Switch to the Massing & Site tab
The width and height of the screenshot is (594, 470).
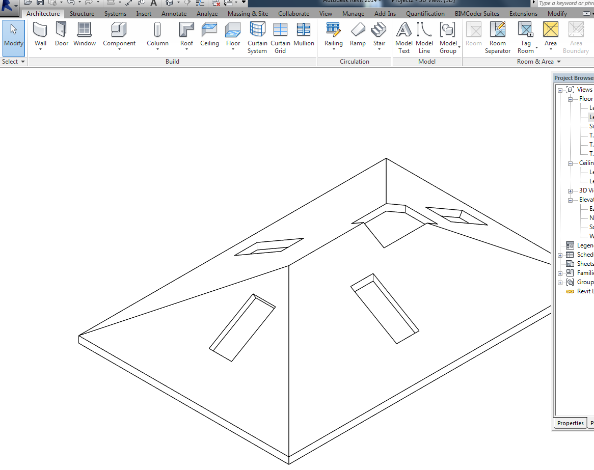point(248,14)
